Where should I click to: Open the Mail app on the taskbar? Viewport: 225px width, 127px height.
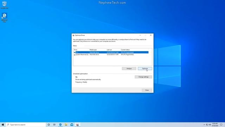(72, 125)
